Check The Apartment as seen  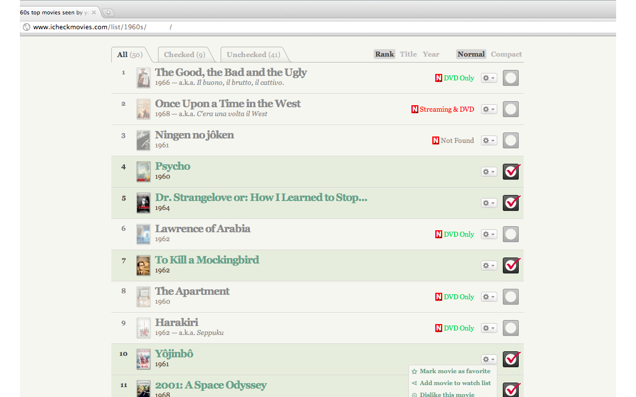(511, 297)
